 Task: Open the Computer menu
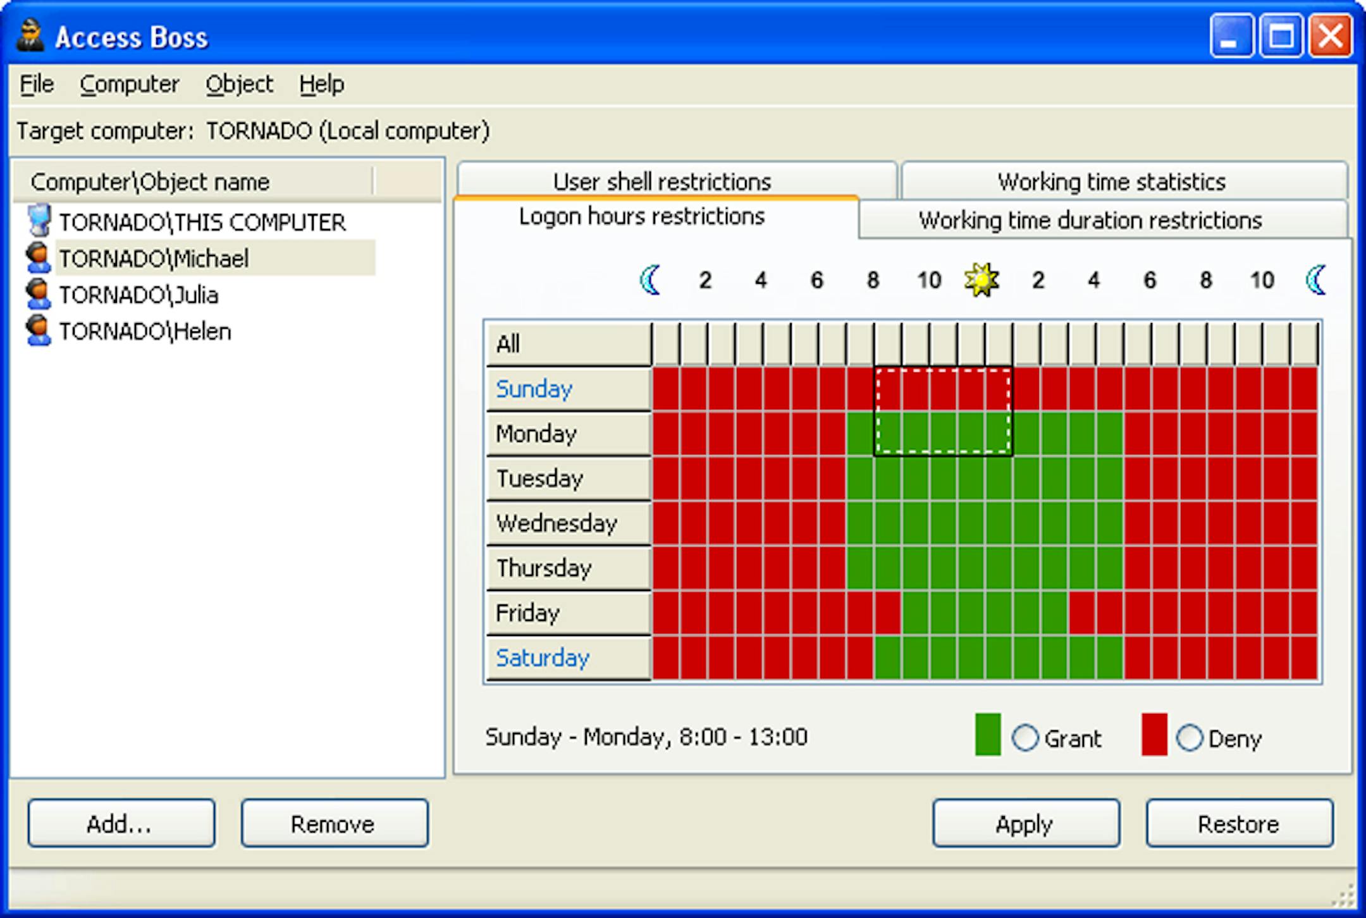coord(130,84)
